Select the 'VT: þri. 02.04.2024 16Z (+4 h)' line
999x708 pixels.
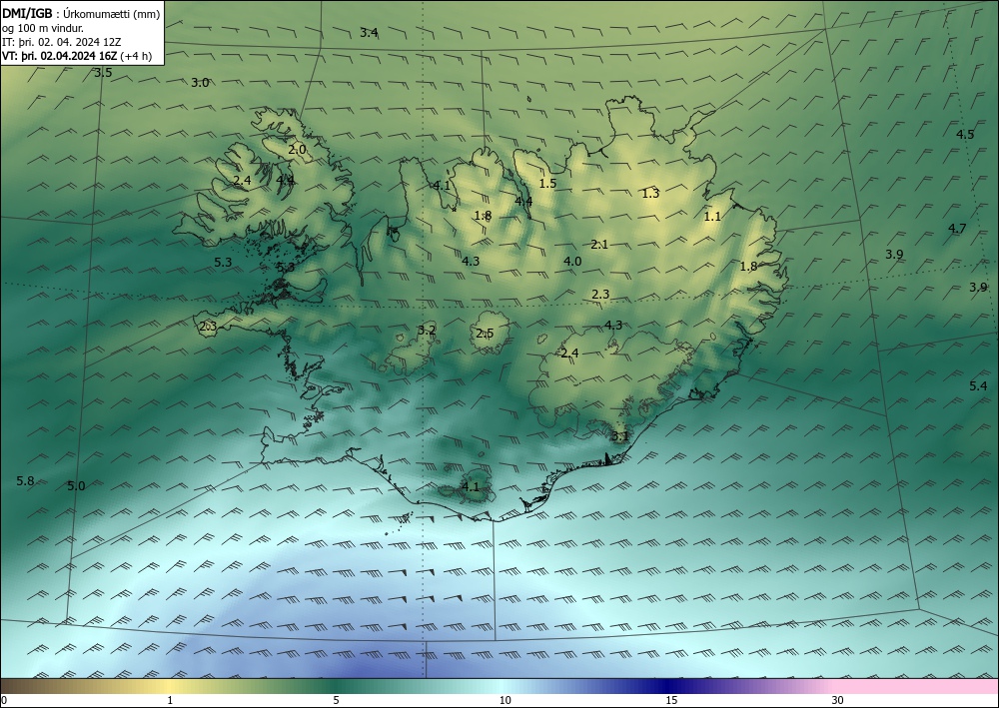point(77,56)
